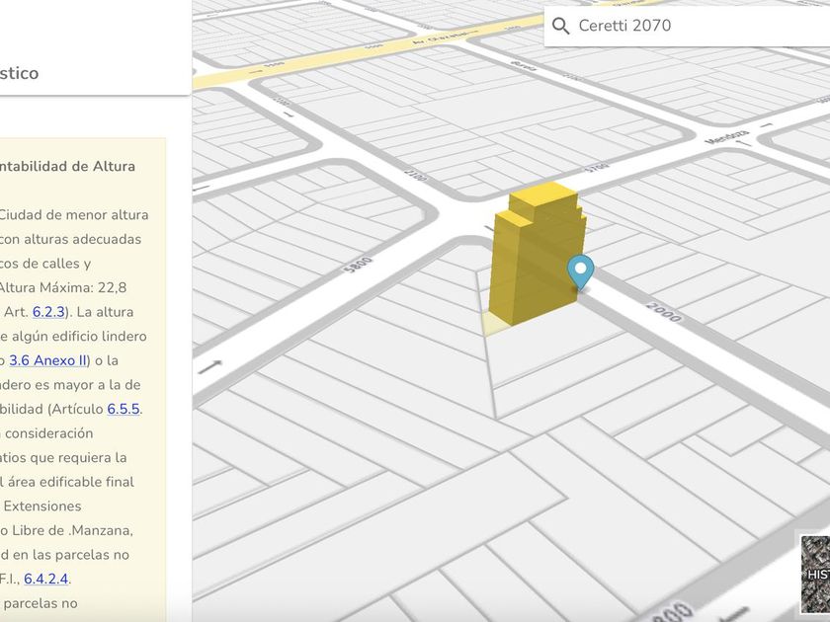This screenshot has height=622, width=830.
Task: Click the light yellow parcel footprint beside the building
Action: coord(491,323)
